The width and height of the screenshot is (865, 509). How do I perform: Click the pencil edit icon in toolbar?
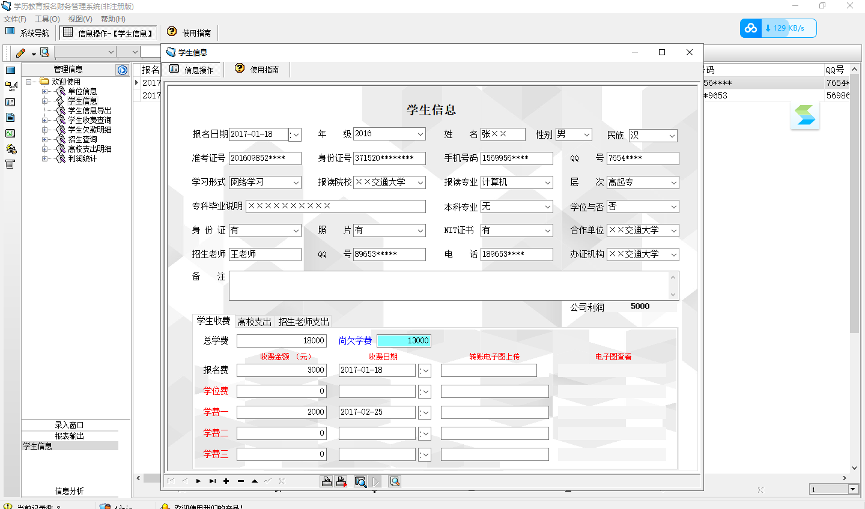pos(20,53)
